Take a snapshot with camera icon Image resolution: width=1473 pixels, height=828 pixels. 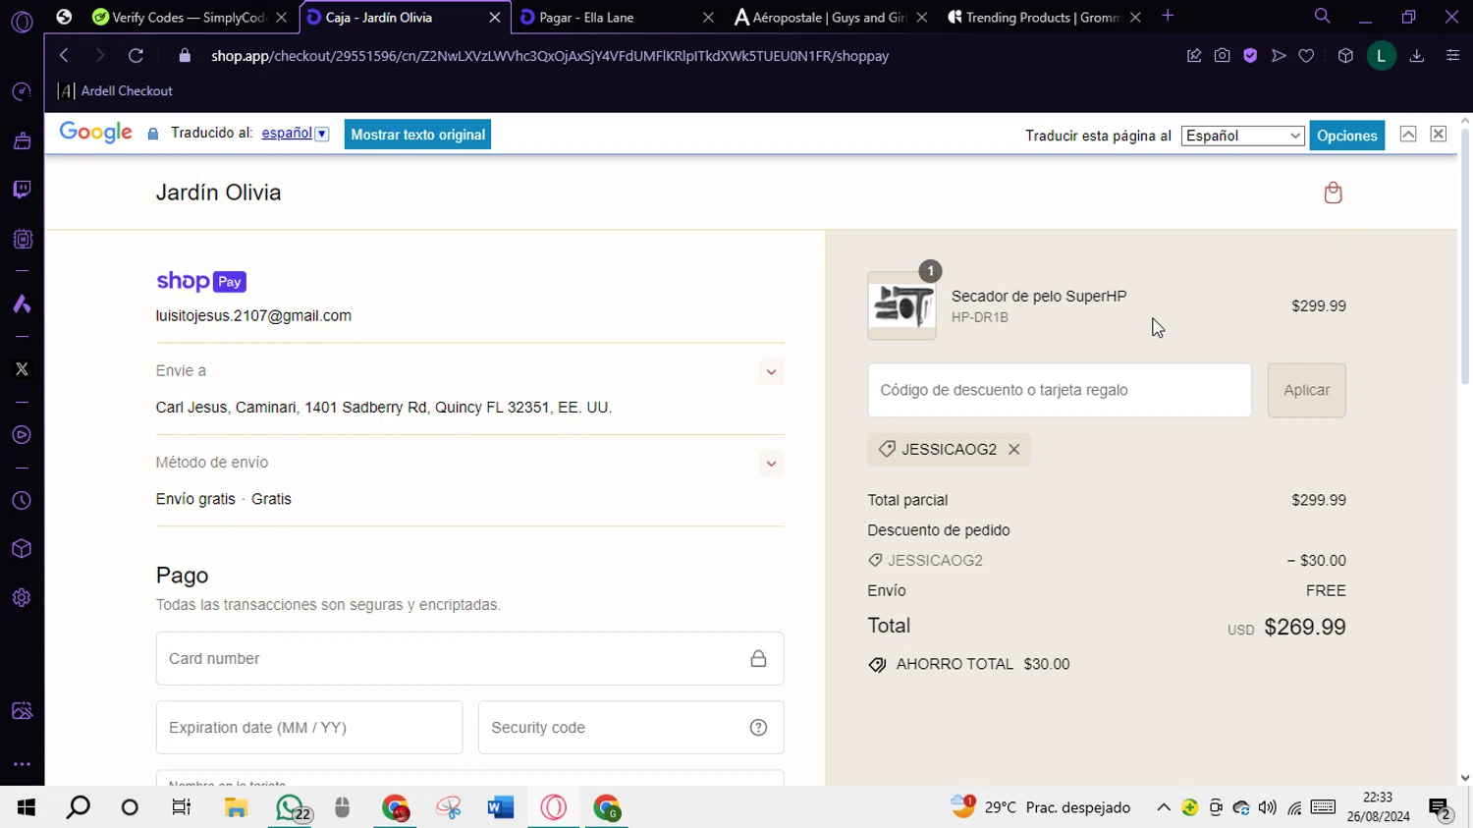pyautogui.click(x=1222, y=56)
